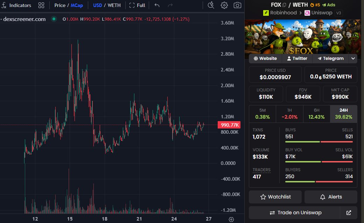This screenshot has height=223, width=364.
Task: Click the 3.60M price axis label
Action: point(227,23)
